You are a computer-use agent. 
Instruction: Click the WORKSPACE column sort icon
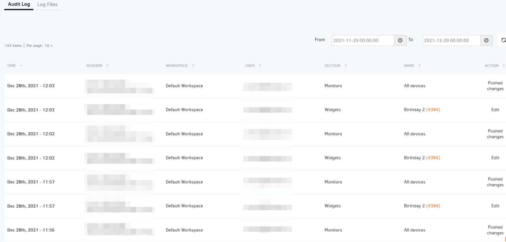point(193,66)
